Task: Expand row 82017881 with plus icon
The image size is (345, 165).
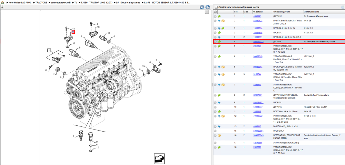Action: 215,95
